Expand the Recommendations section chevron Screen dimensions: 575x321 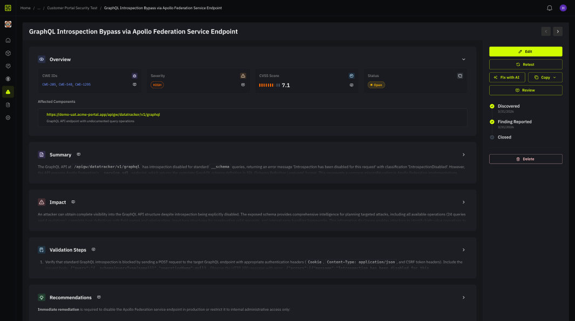point(464,298)
